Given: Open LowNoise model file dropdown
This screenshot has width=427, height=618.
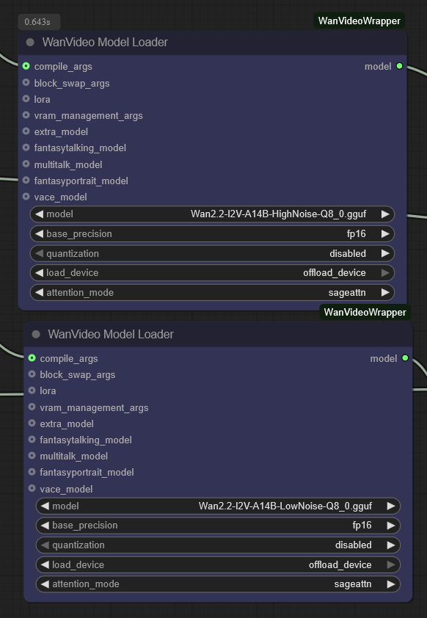Looking at the screenshot, I should click(218, 506).
